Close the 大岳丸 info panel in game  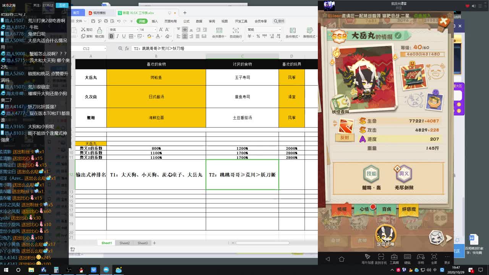pyautogui.click(x=444, y=21)
